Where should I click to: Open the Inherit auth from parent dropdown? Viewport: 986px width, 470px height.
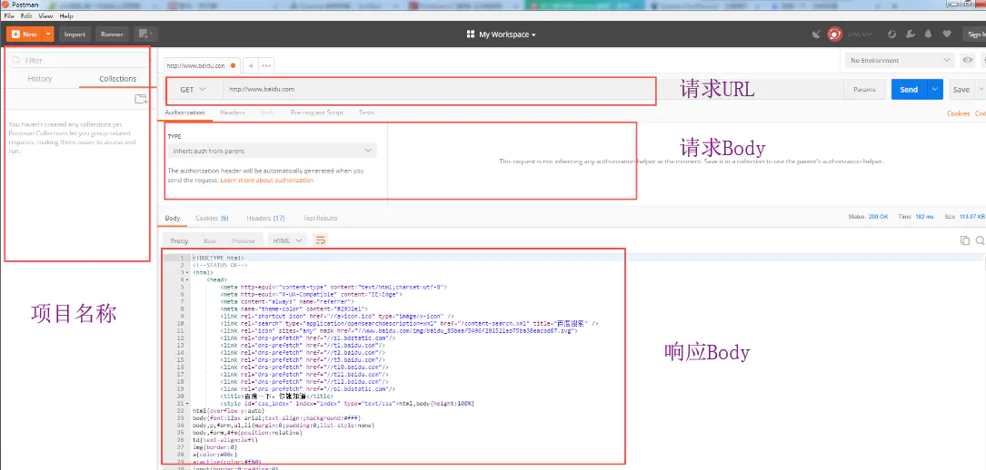(272, 151)
